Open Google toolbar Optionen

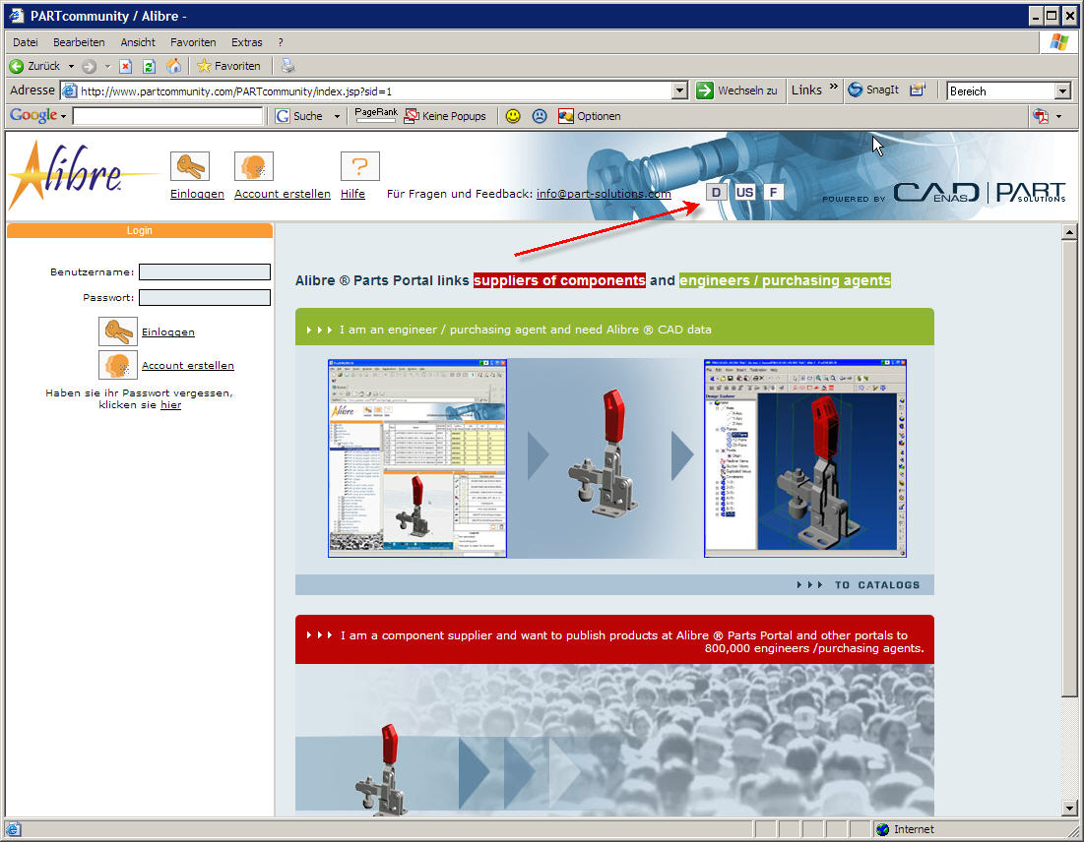click(589, 116)
